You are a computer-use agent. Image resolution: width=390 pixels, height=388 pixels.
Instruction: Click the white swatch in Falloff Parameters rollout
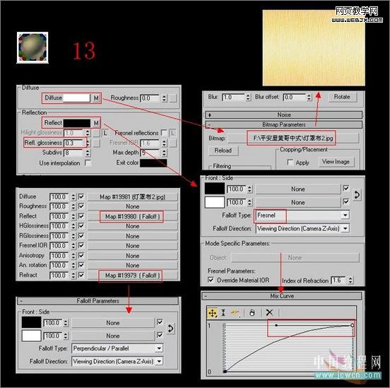click(x=31, y=336)
